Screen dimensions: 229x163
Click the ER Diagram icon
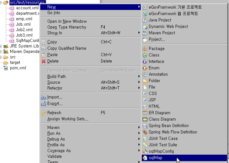[145, 113]
